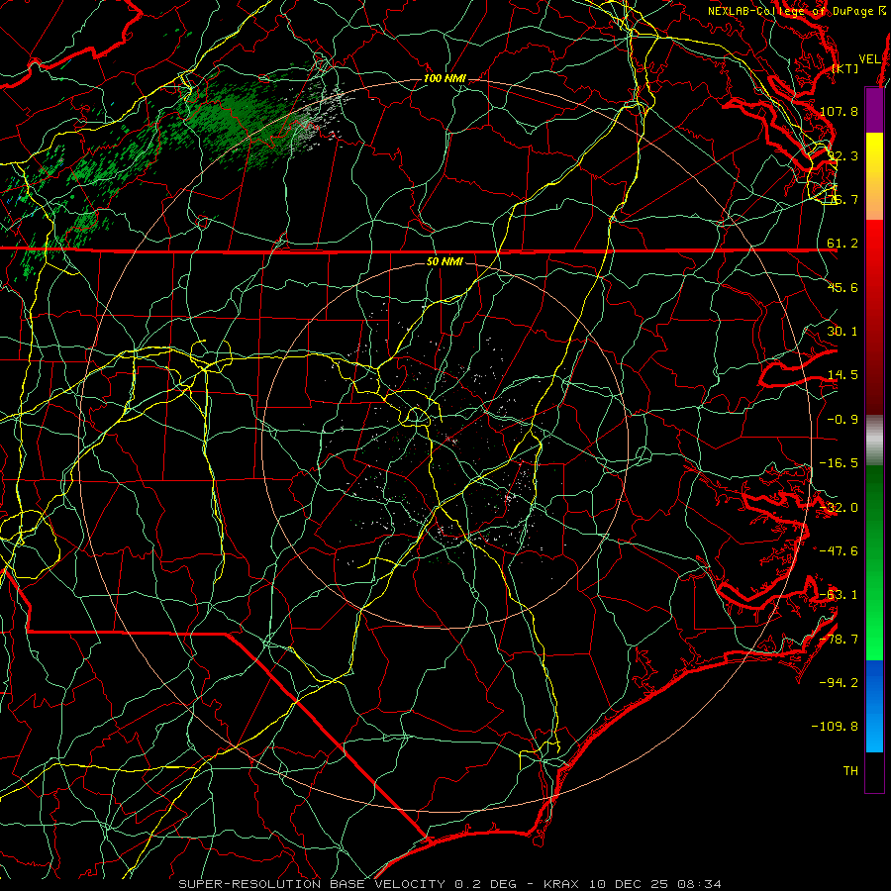Pick the gray near-zero segment of velocity scale
Viewport: 891px width, 891px height.
click(874, 441)
